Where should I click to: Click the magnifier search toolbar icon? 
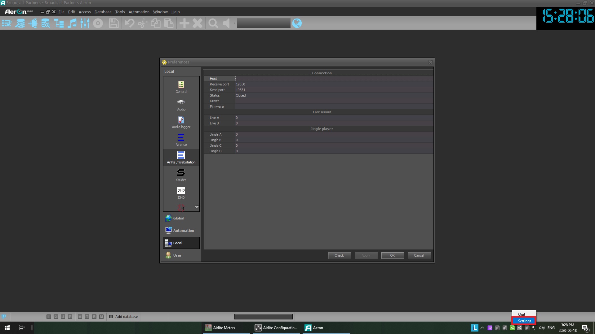[213, 23]
